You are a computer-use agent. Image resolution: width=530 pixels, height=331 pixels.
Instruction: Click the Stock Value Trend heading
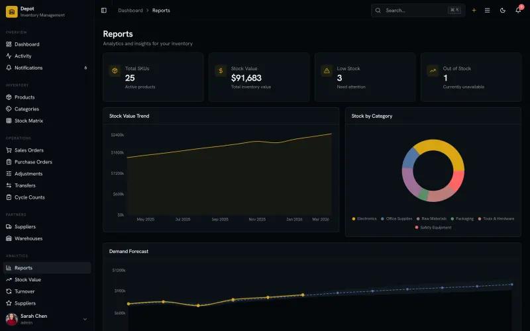129,117
